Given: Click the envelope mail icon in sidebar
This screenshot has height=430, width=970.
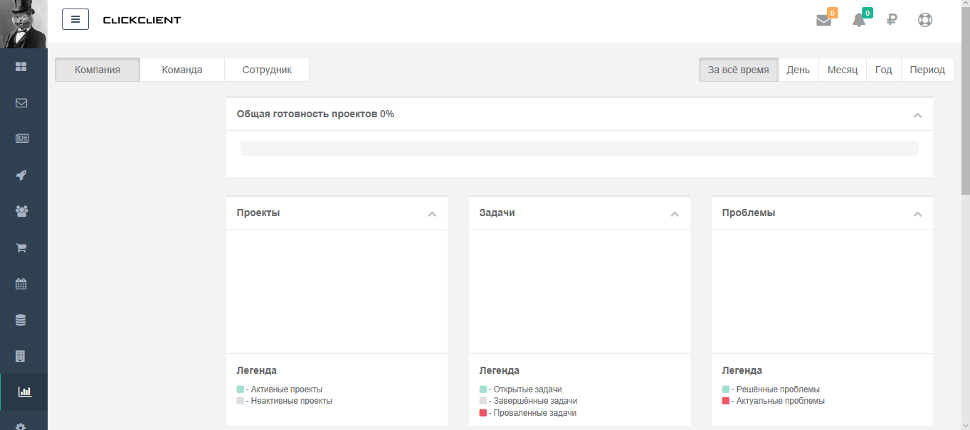Looking at the screenshot, I should (x=21, y=102).
